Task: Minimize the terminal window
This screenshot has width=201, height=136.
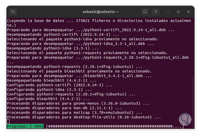Action: click(168, 12)
